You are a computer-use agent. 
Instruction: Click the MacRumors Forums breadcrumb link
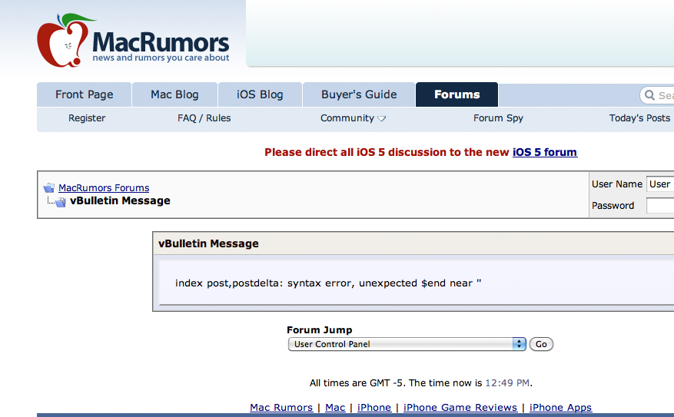(x=104, y=187)
